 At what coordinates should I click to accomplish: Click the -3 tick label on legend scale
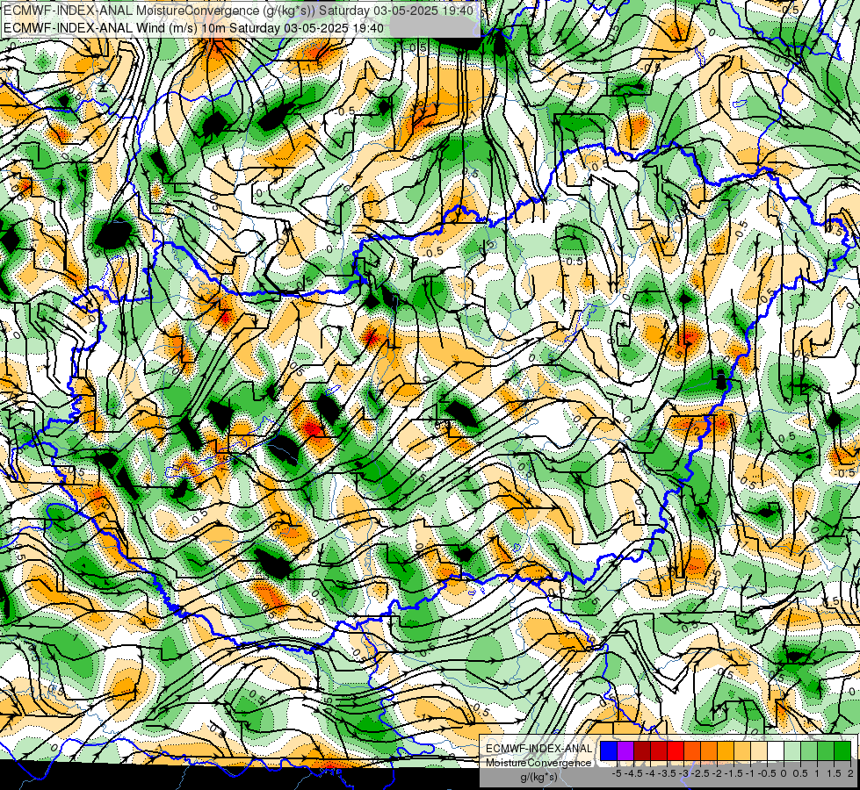pos(683,773)
